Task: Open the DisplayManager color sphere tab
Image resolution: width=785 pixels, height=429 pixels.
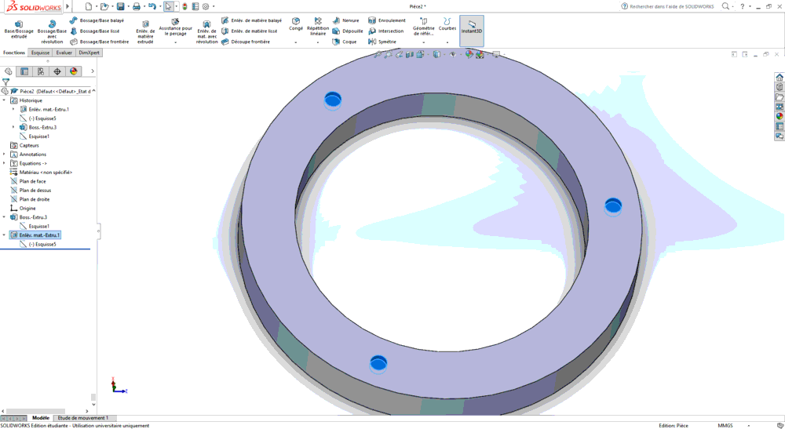Action: tap(74, 71)
